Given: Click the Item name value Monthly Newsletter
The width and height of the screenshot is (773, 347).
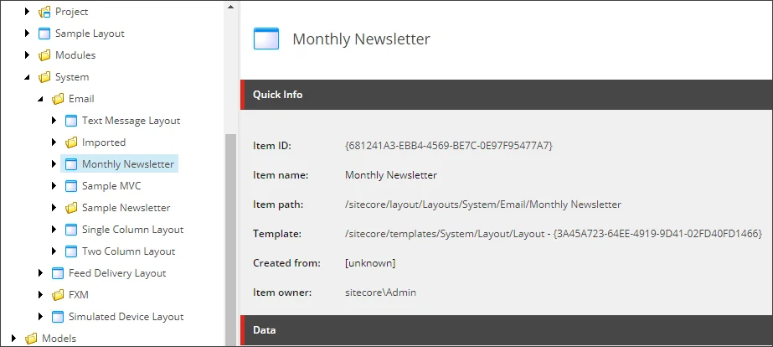Looking at the screenshot, I should coord(391,174).
